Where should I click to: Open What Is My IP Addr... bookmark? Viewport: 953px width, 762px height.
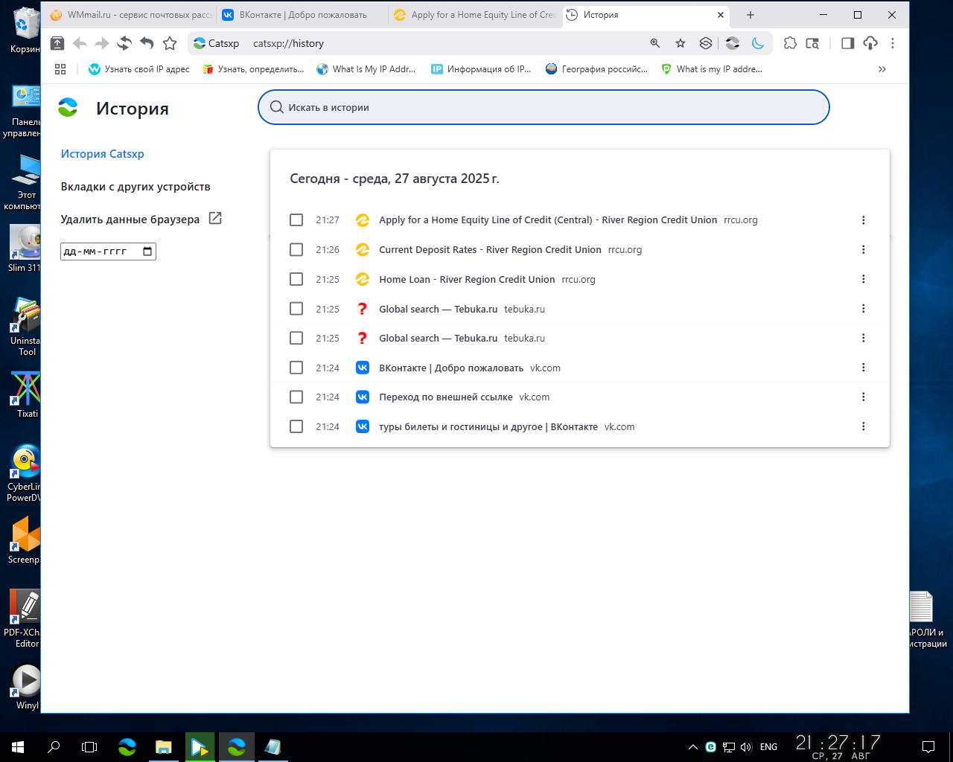coord(366,69)
